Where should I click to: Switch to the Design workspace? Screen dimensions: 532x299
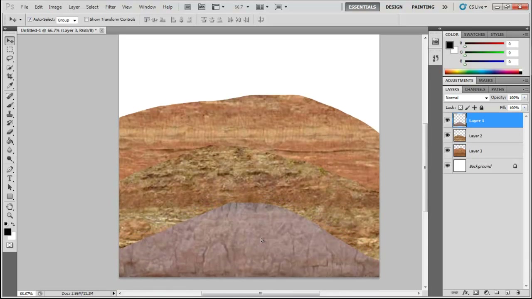[x=394, y=7]
